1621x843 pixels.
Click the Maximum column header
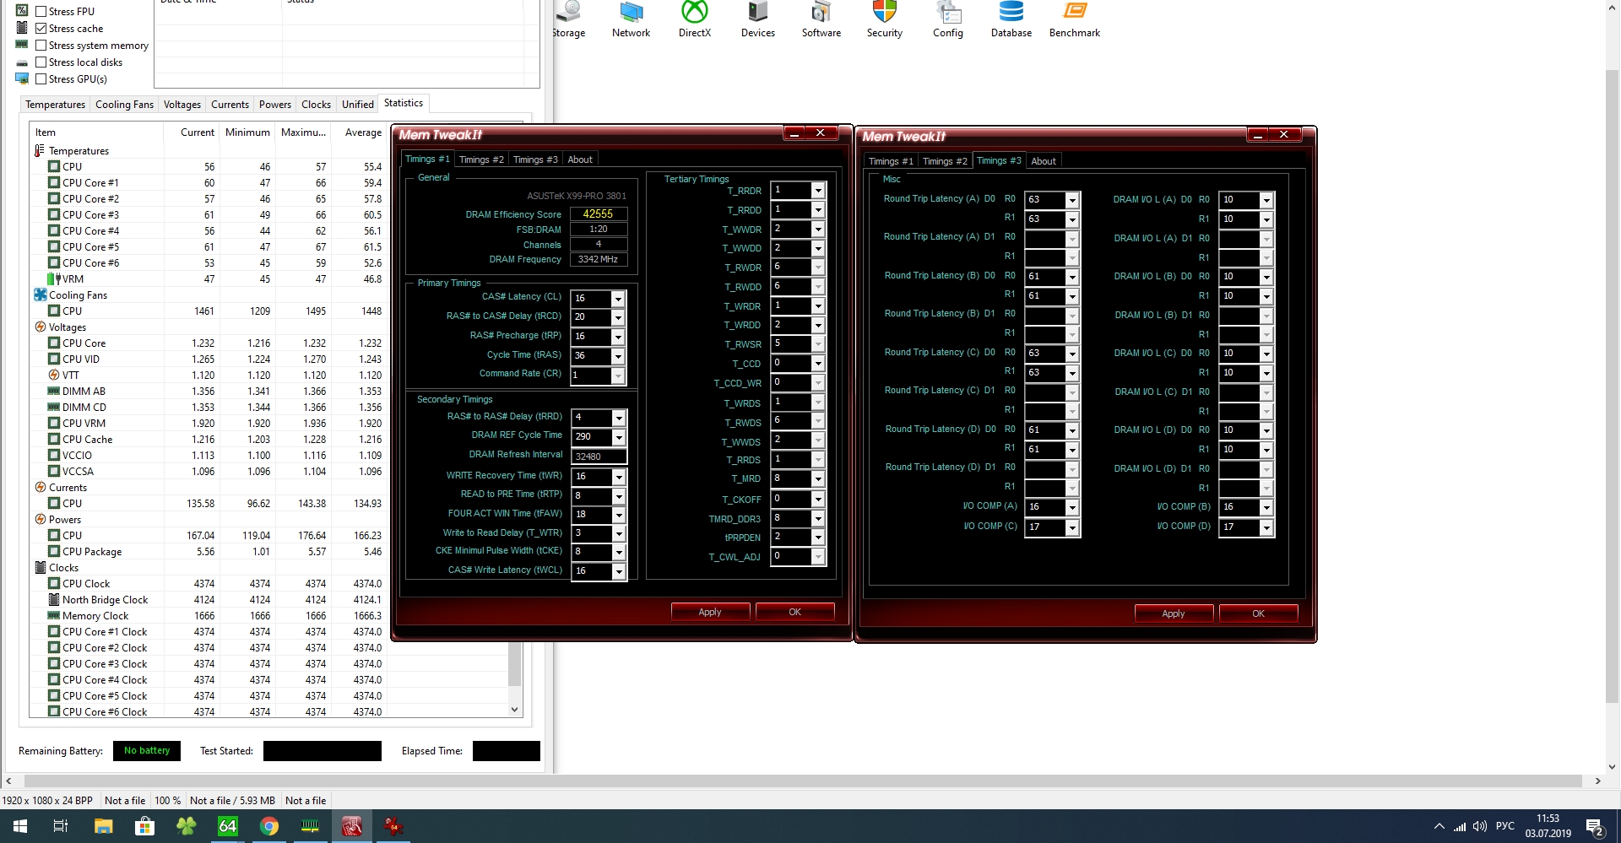[x=303, y=132]
